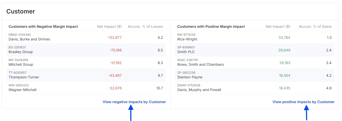Select the Davis, Burke and Grimes row
Viewport: 342px width, 121px height.
click(x=86, y=37)
